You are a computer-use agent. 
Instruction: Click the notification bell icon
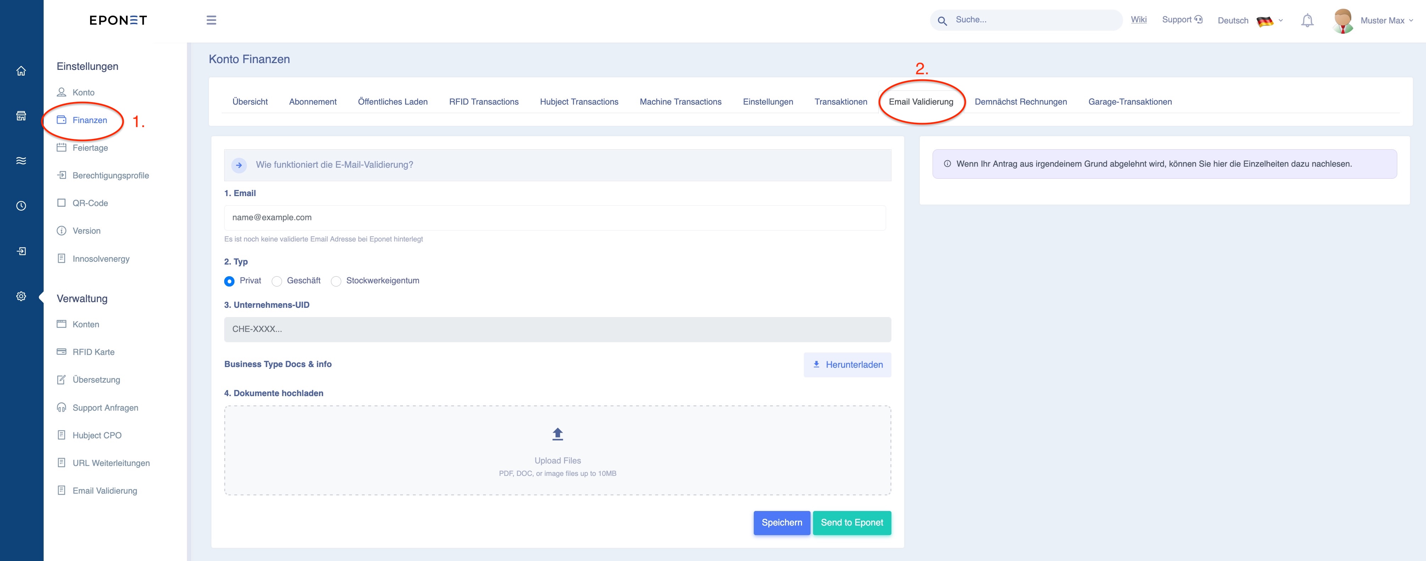click(x=1307, y=21)
